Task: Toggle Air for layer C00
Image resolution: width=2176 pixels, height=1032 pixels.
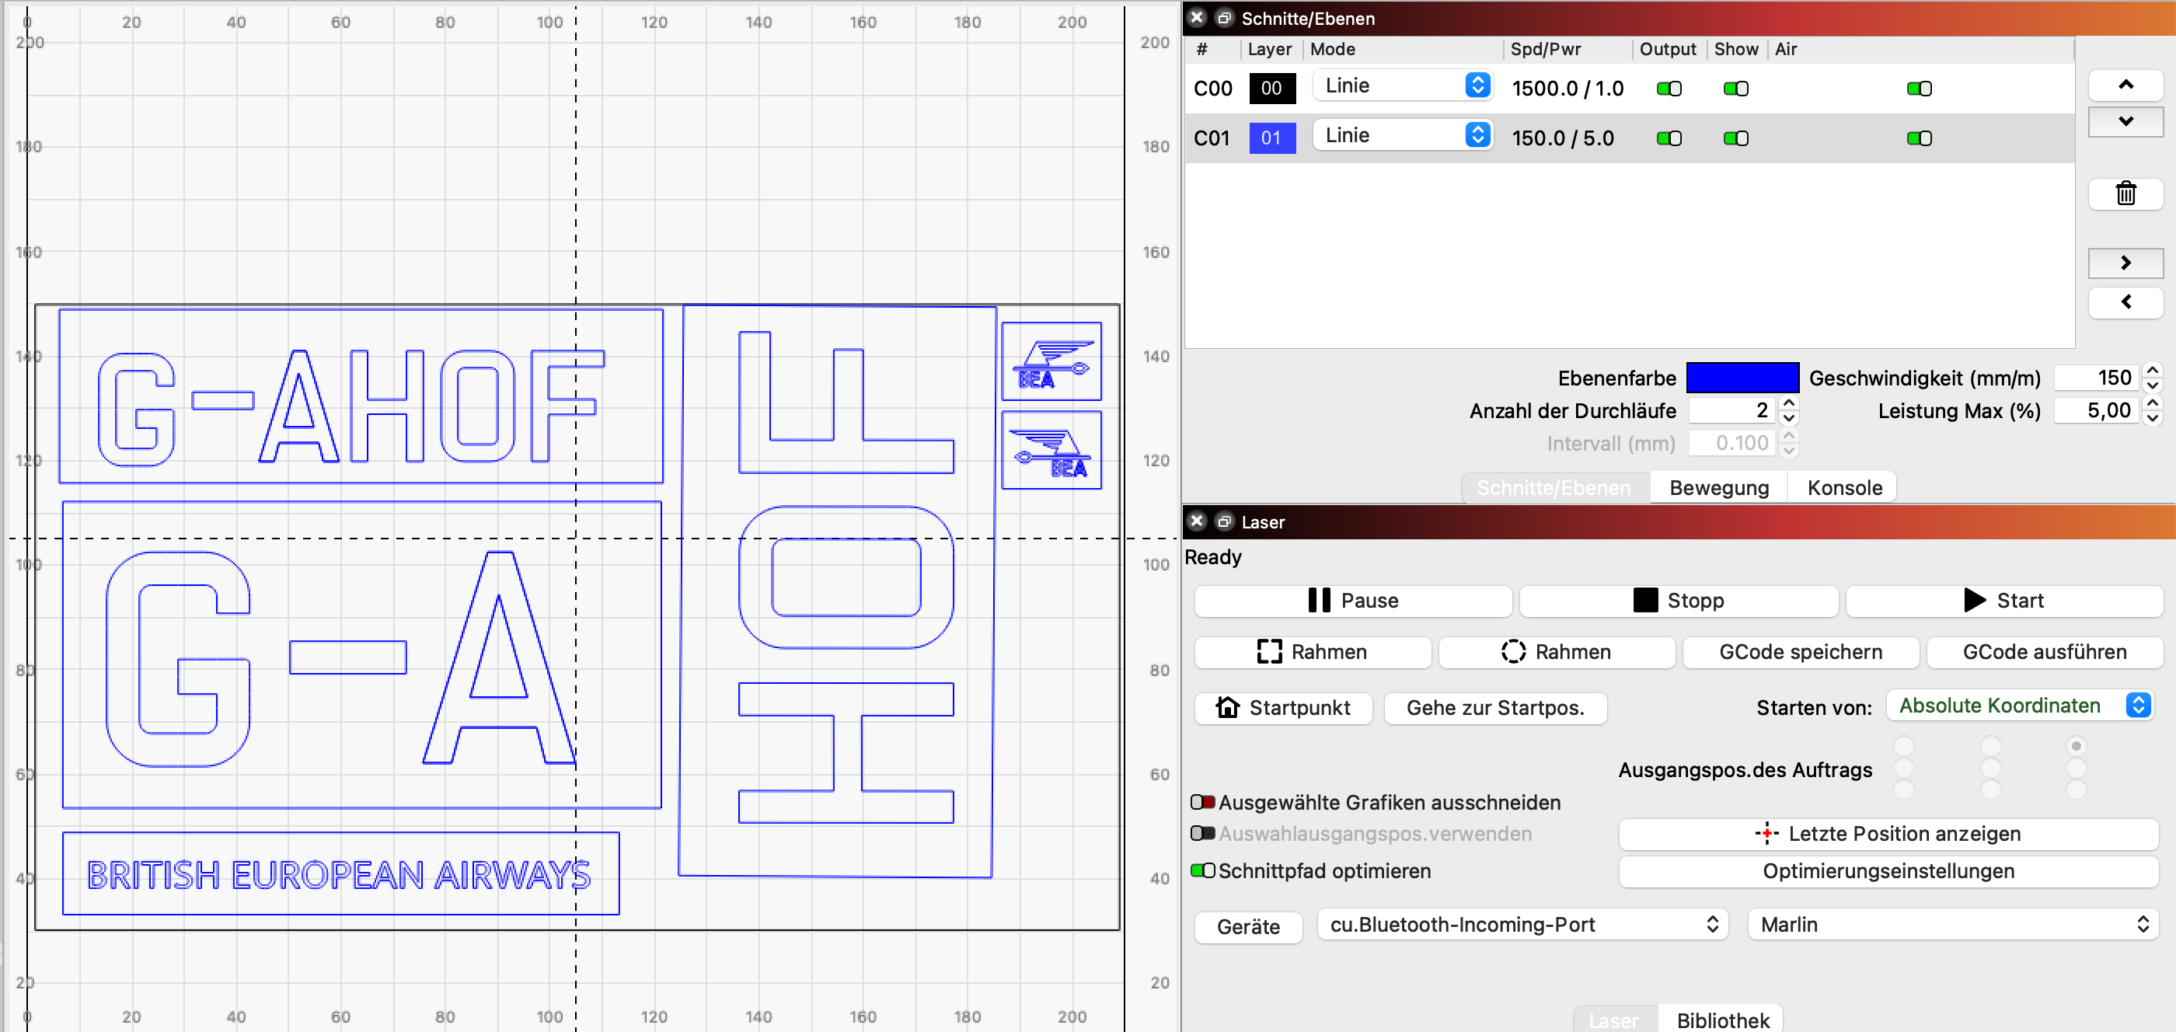Action: pyautogui.click(x=1918, y=89)
